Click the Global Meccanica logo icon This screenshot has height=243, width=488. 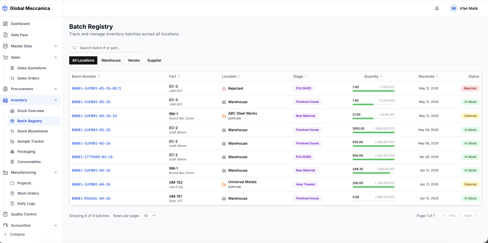pyautogui.click(x=5, y=8)
